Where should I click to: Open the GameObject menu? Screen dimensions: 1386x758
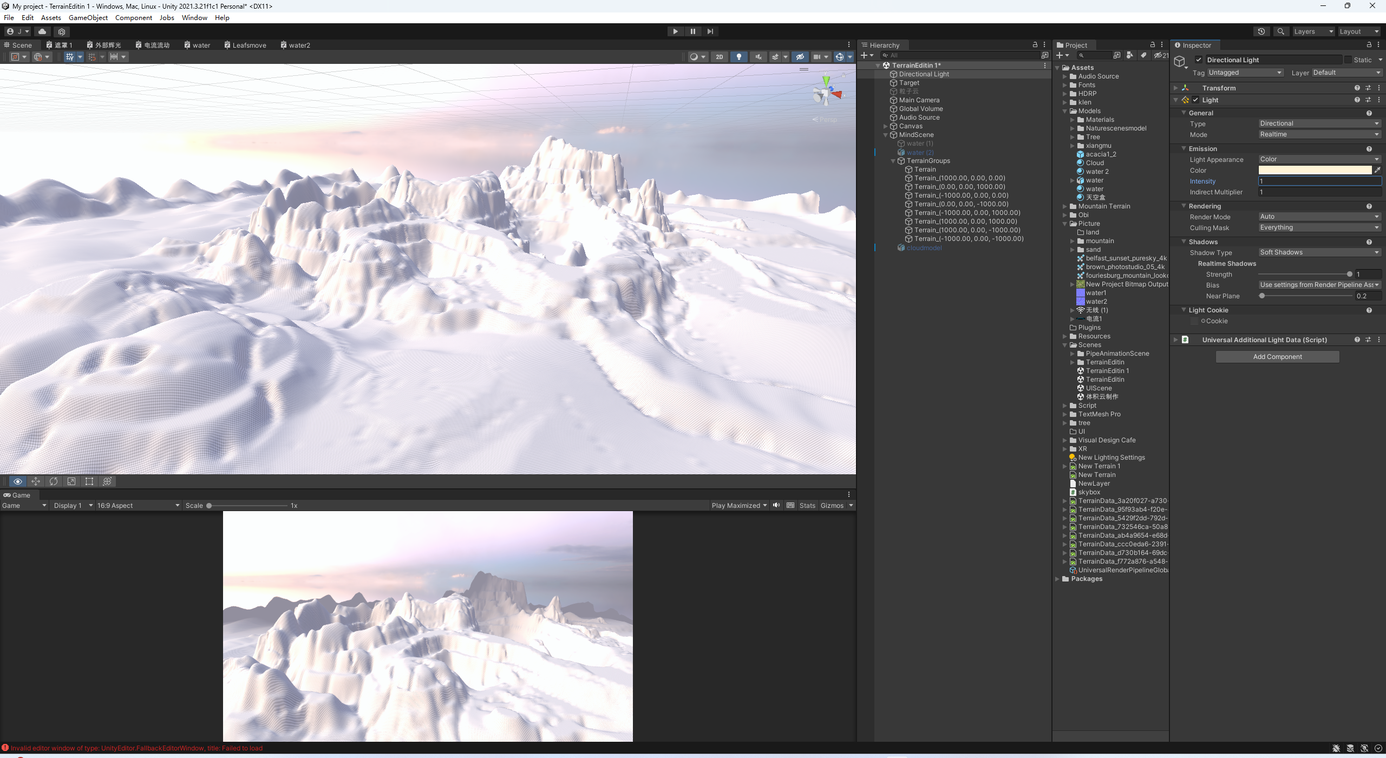click(88, 18)
